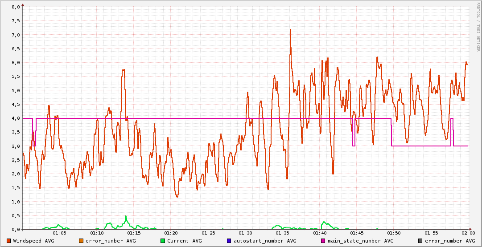Select the 0,0 value on the vertical axis
Screen dimensions: 482x247
(x=15, y=229)
